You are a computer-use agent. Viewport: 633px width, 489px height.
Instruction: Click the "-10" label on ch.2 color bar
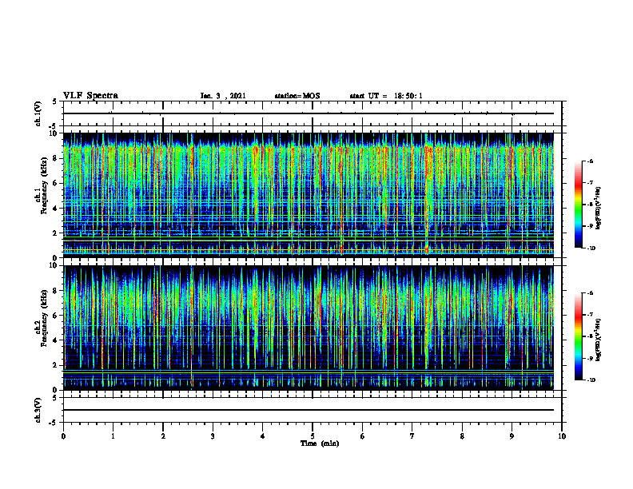tap(591, 380)
